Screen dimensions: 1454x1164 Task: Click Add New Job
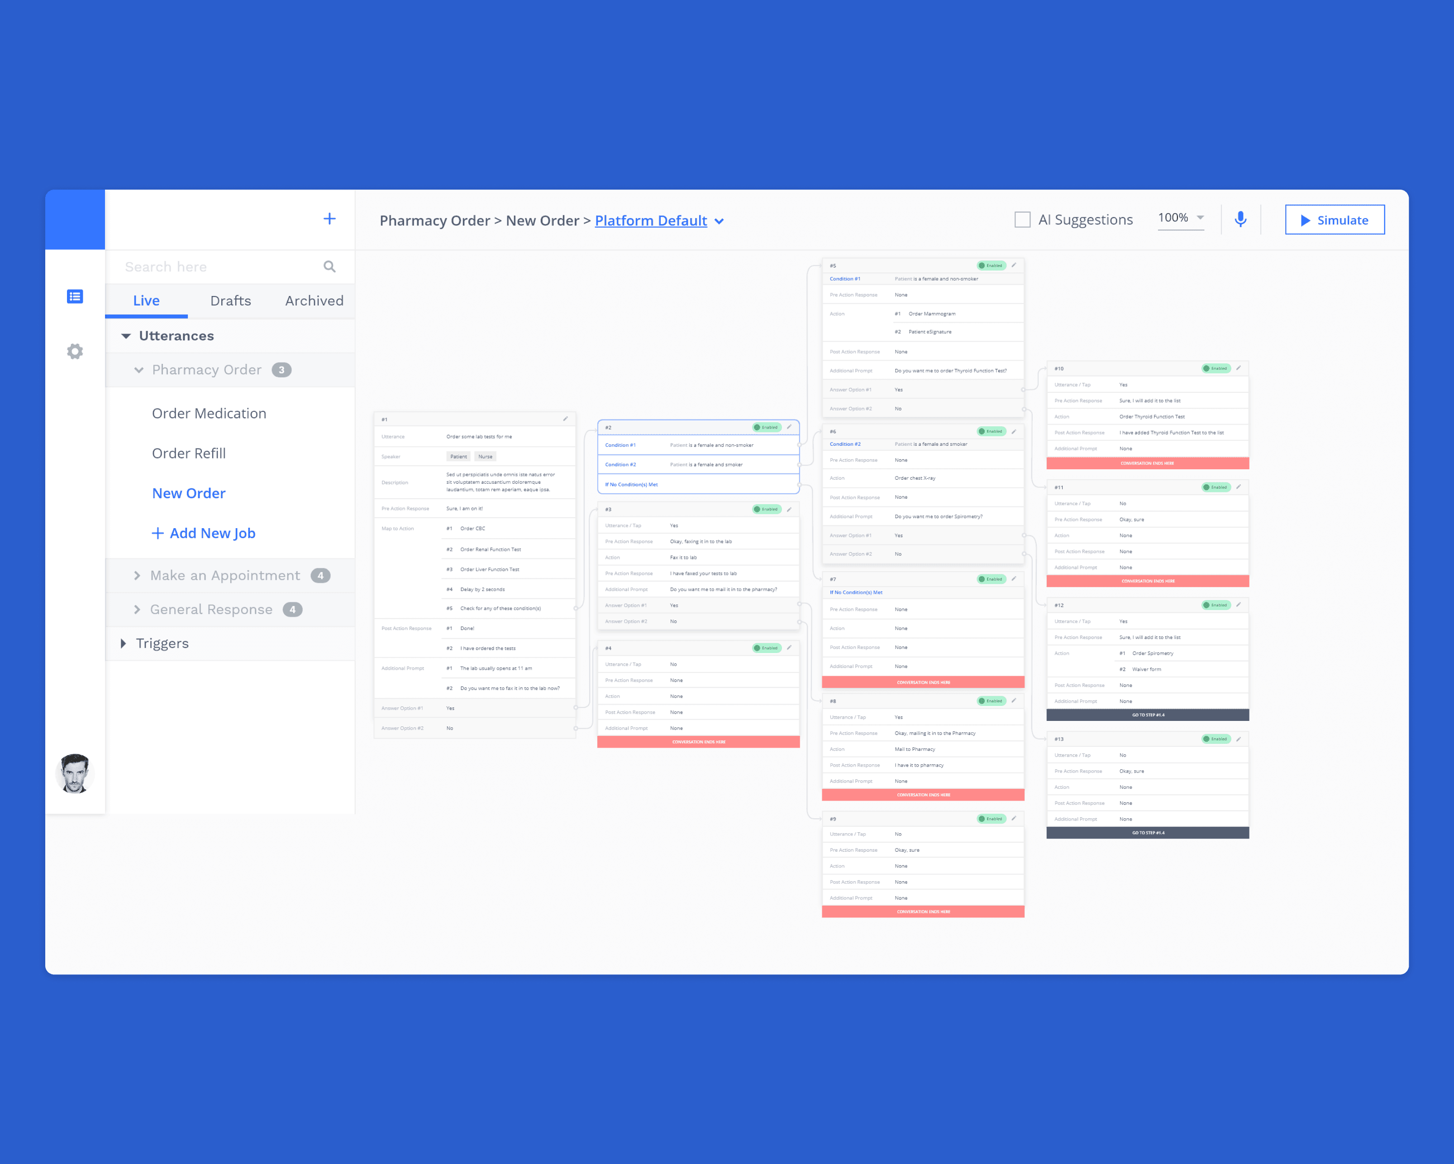pyautogui.click(x=204, y=533)
